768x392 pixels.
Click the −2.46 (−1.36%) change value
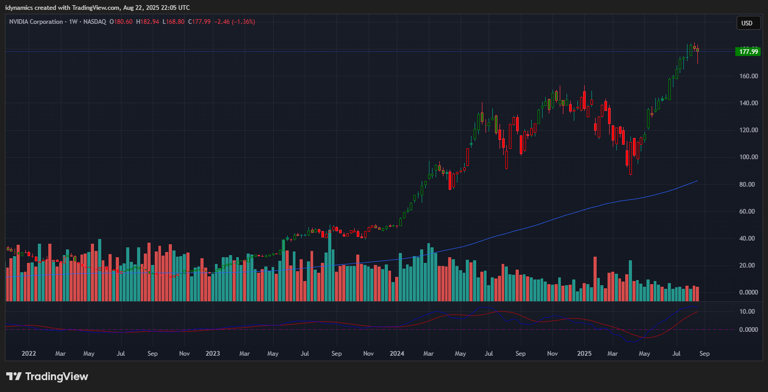pos(234,22)
